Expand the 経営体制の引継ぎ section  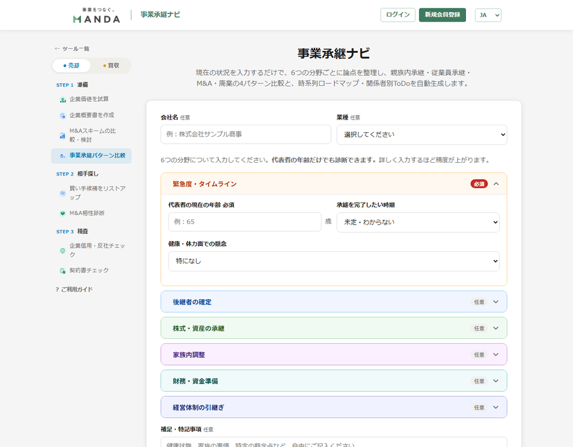334,407
